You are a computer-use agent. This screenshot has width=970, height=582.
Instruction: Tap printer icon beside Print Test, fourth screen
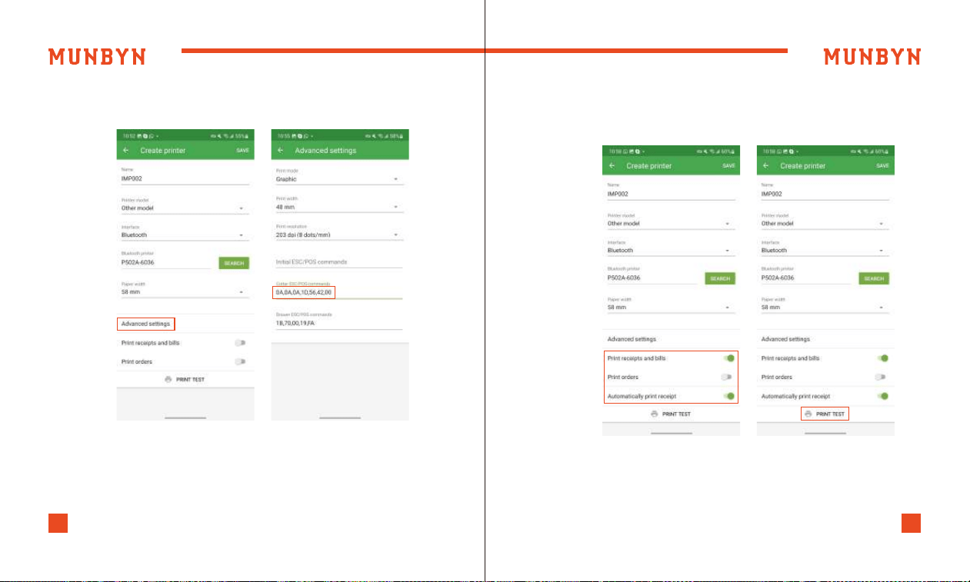(808, 414)
